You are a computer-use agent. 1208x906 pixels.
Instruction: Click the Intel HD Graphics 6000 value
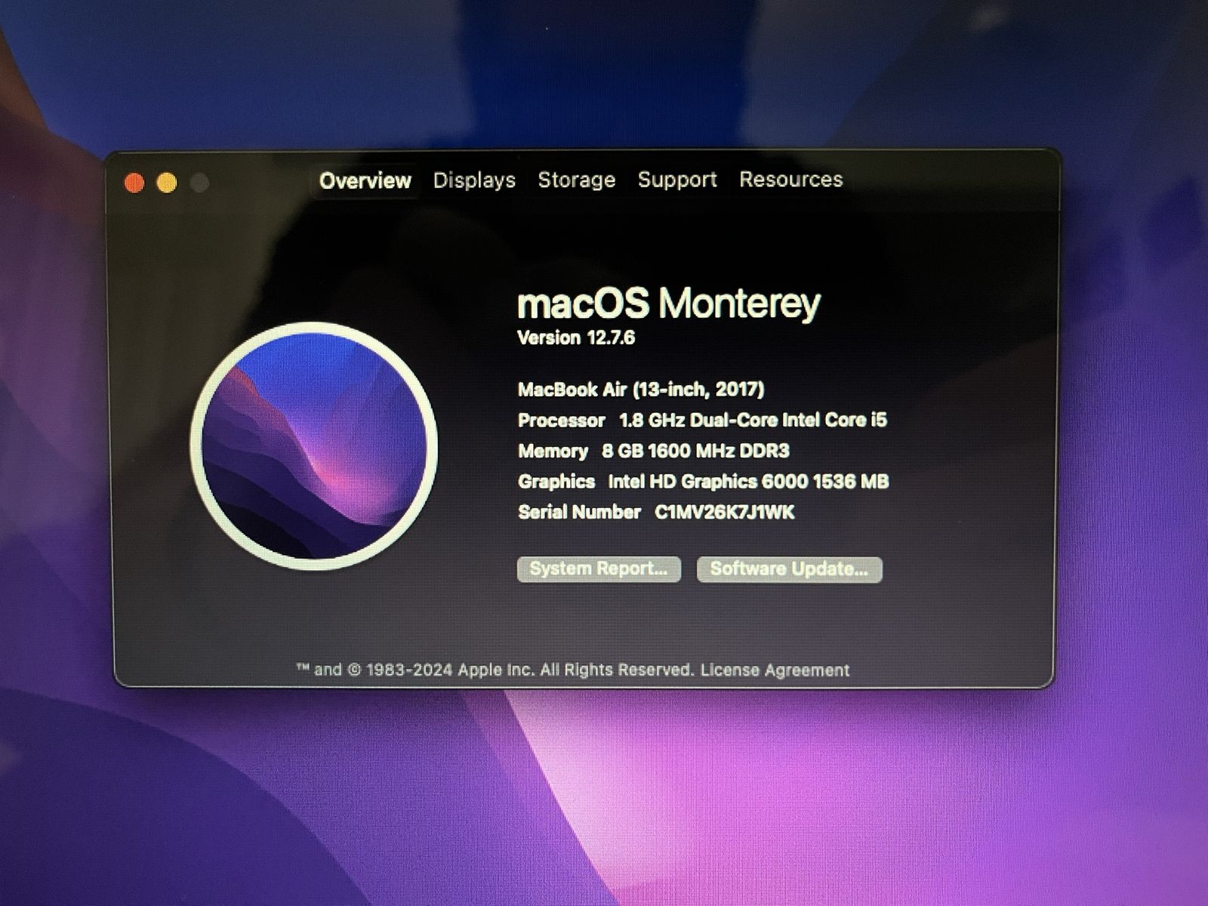tap(747, 482)
